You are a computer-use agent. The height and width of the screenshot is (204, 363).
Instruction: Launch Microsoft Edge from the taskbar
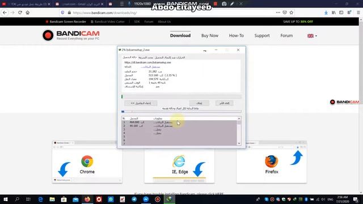click(x=40, y=199)
